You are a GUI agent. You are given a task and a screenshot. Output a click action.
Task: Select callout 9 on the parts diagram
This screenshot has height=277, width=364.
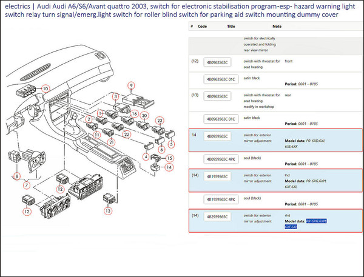130,85
